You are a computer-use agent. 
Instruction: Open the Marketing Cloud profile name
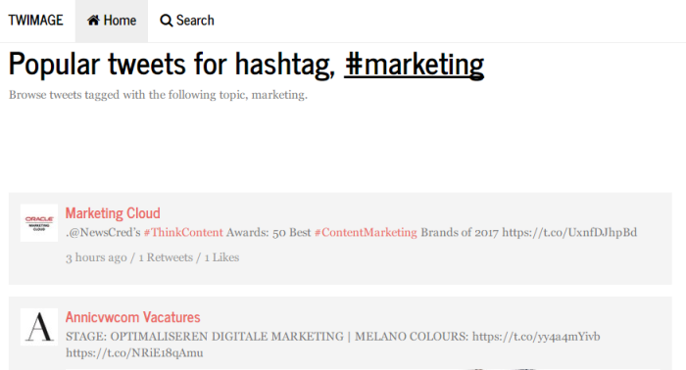[x=113, y=213]
